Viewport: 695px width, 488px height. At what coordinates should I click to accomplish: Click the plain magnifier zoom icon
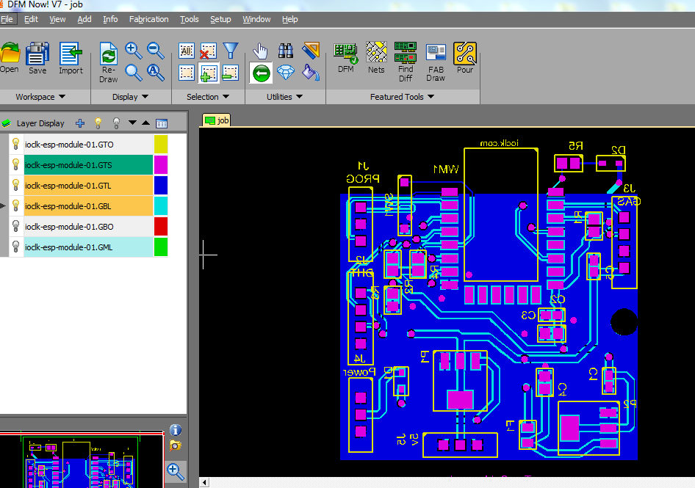(134, 73)
